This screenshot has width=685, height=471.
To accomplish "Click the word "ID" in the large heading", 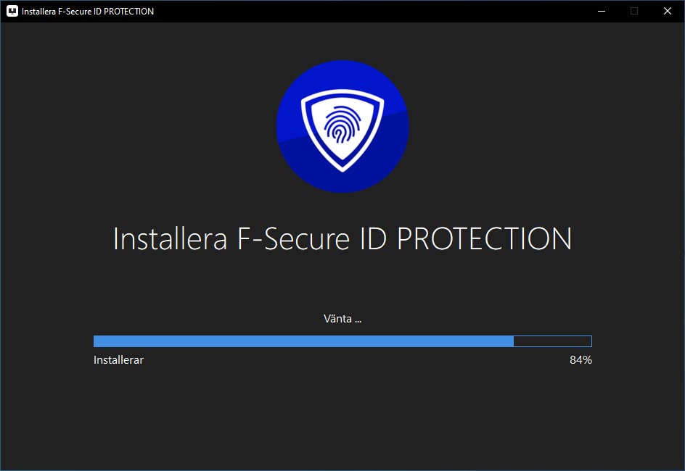I will (x=373, y=240).
